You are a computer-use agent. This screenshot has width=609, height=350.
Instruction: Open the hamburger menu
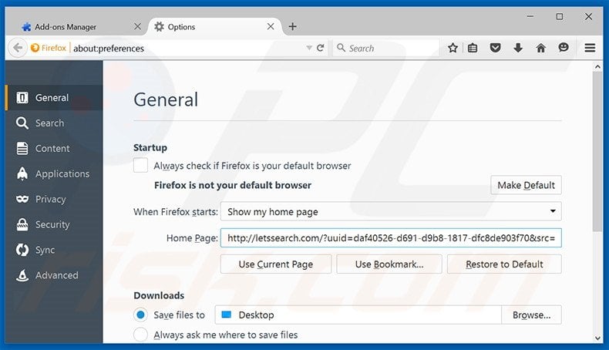[590, 48]
